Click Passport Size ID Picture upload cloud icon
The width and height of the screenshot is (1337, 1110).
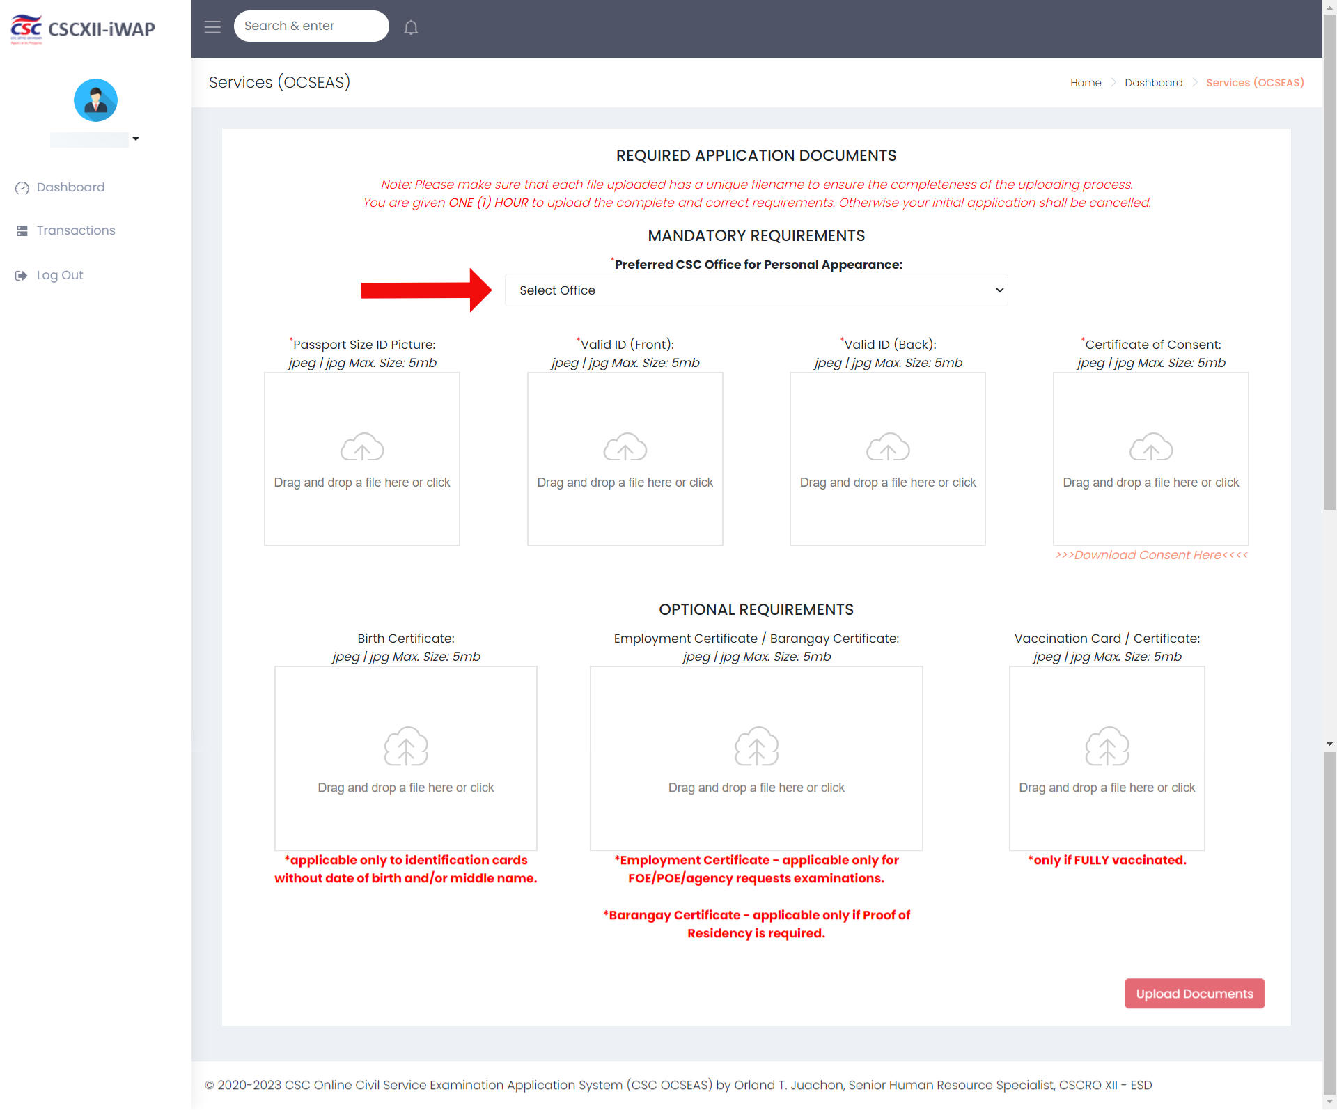(x=362, y=447)
